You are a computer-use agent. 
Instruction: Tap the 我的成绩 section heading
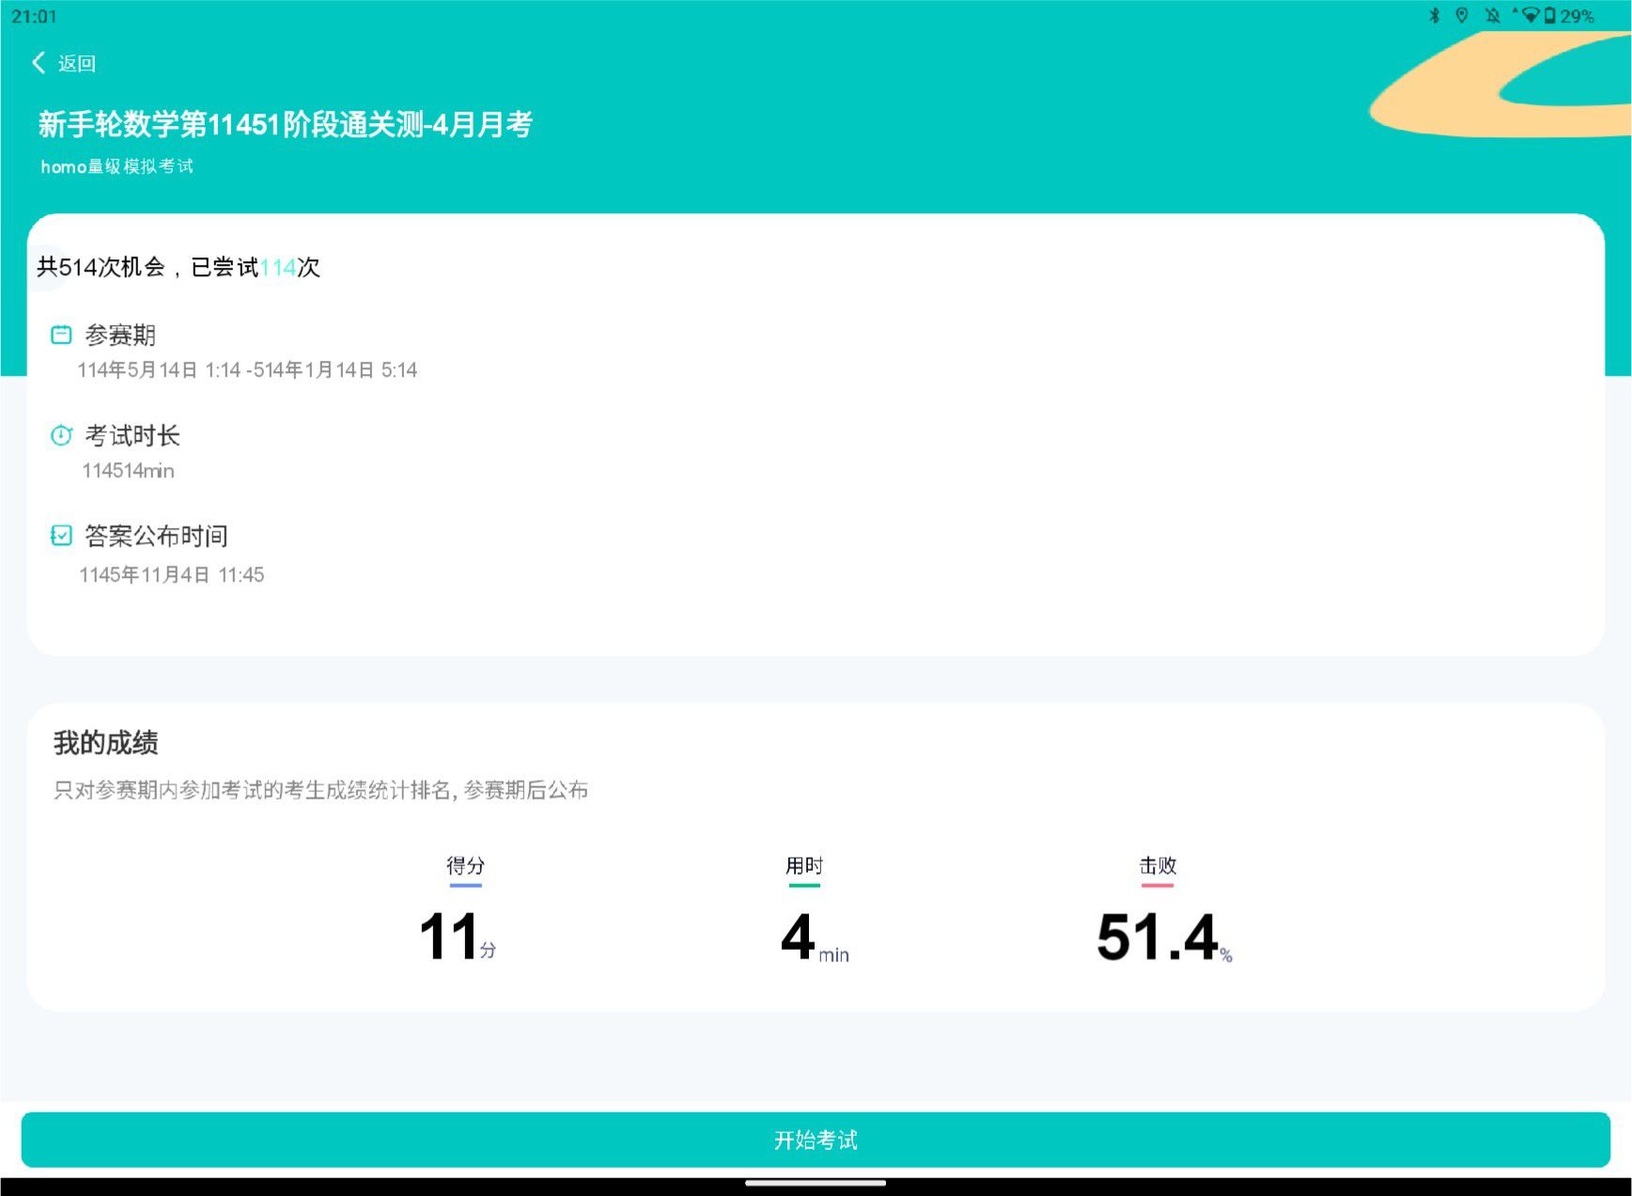105,743
